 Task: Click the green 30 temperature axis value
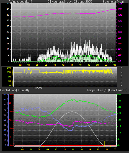[x=120, y=107]
